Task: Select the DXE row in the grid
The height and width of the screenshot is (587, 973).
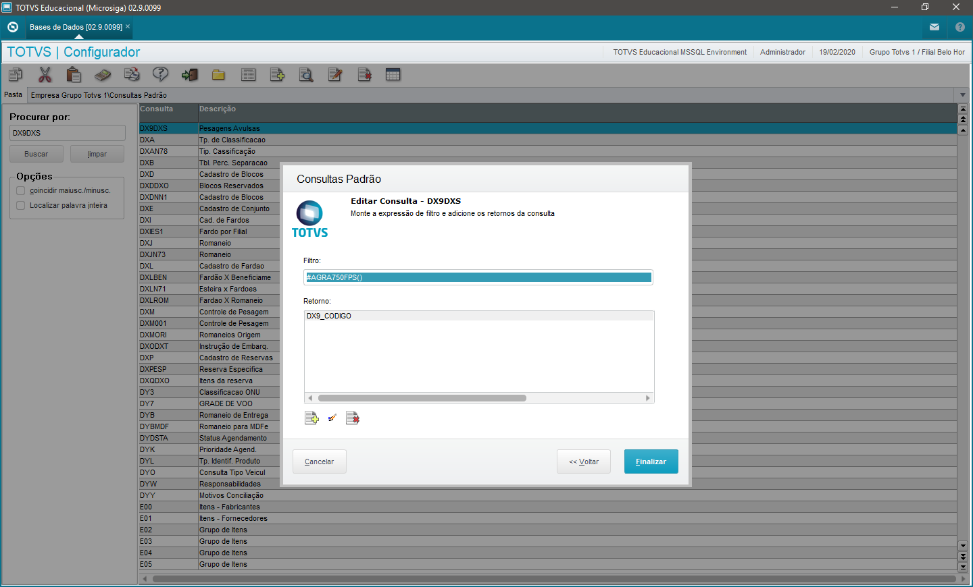Action: 547,208
